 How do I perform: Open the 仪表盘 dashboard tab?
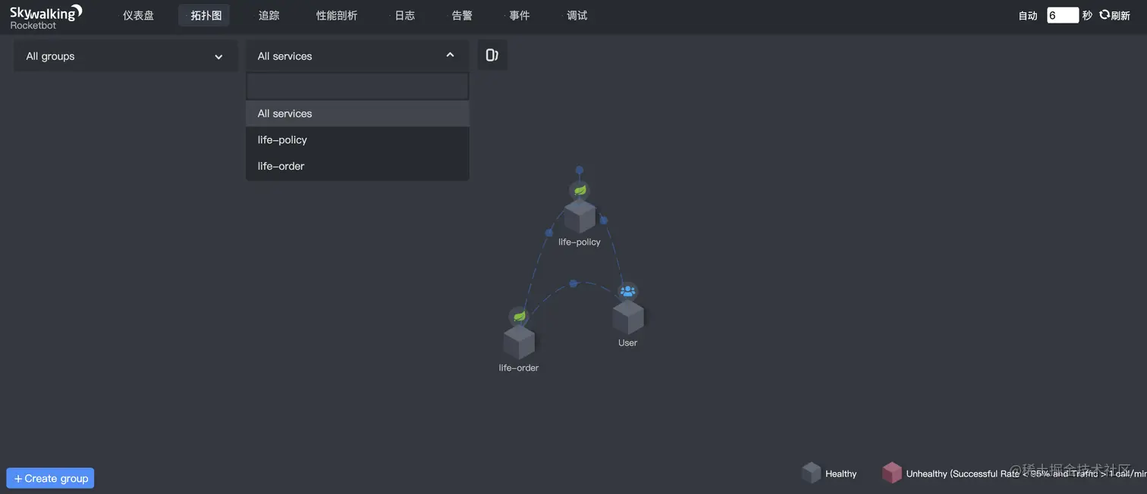click(x=138, y=15)
